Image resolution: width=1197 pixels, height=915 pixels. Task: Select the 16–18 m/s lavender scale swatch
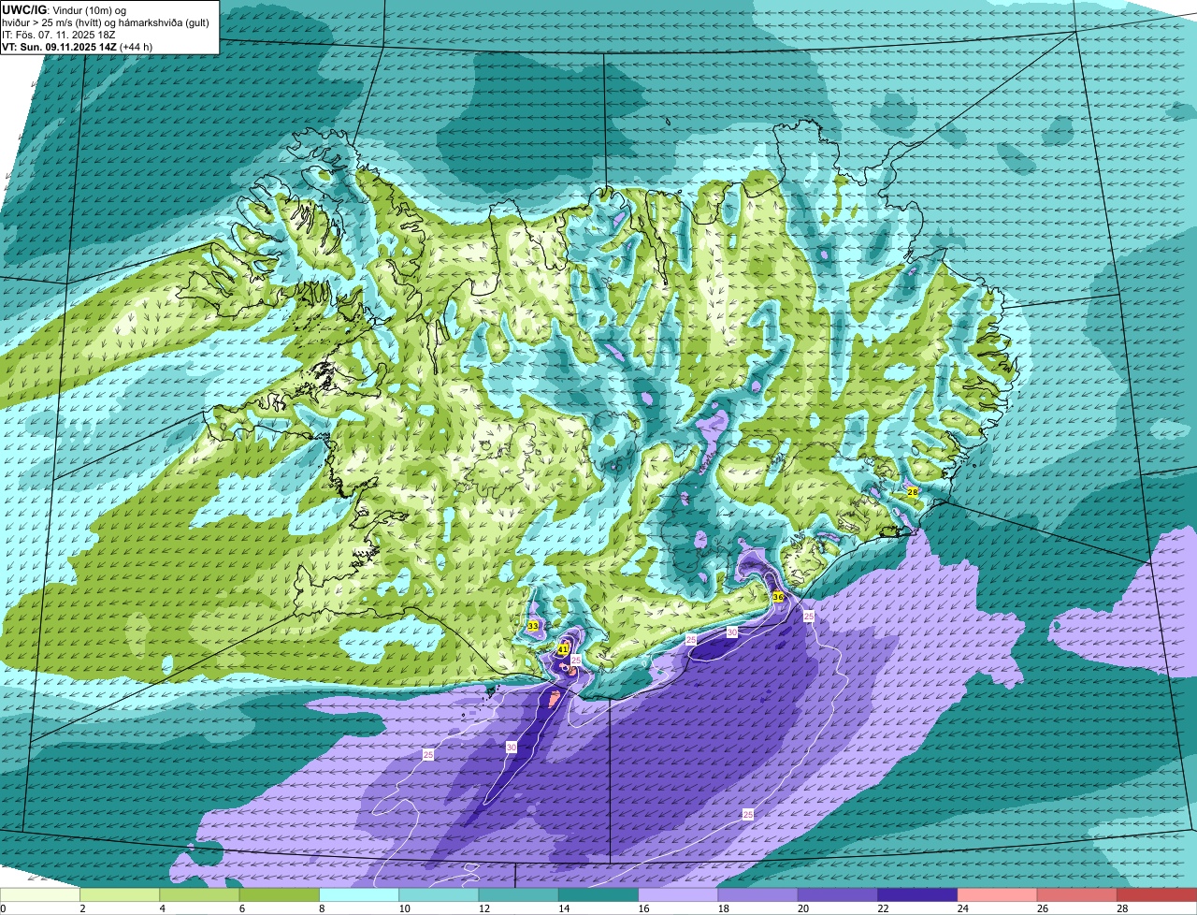678,895
